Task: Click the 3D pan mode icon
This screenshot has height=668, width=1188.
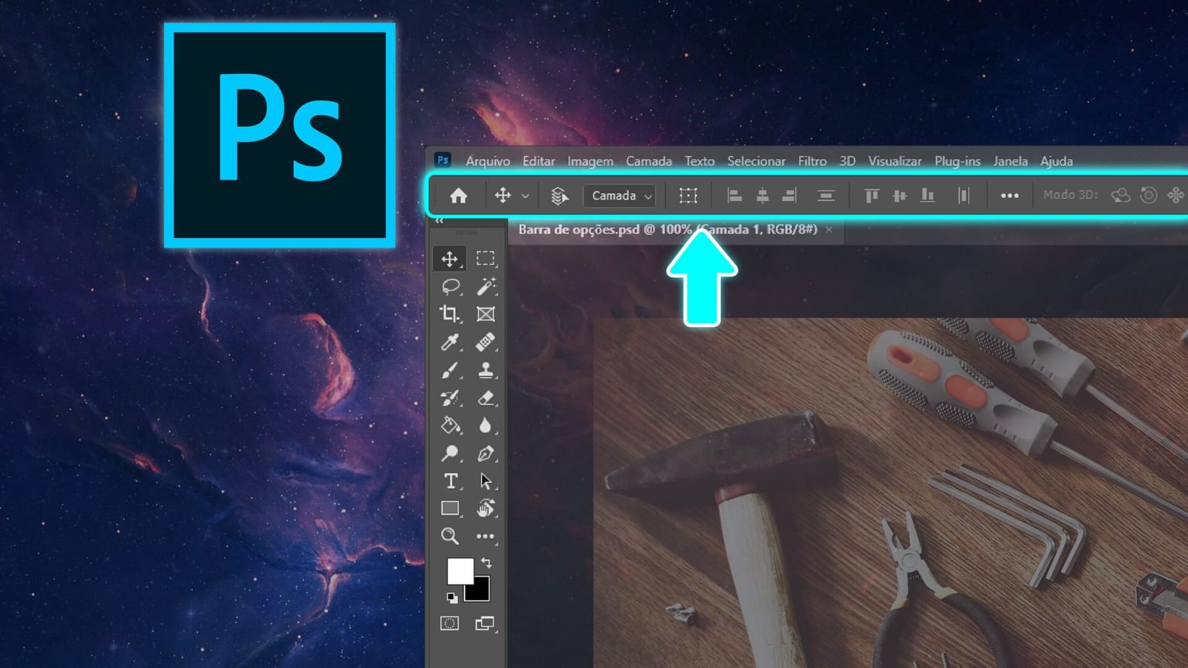Action: [1176, 196]
